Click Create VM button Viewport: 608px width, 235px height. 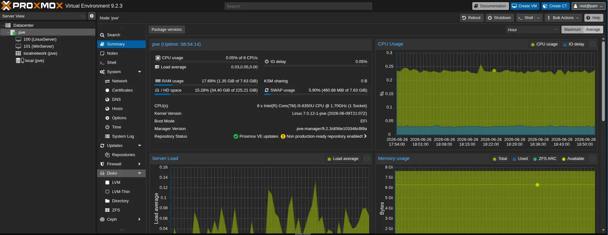(524, 6)
